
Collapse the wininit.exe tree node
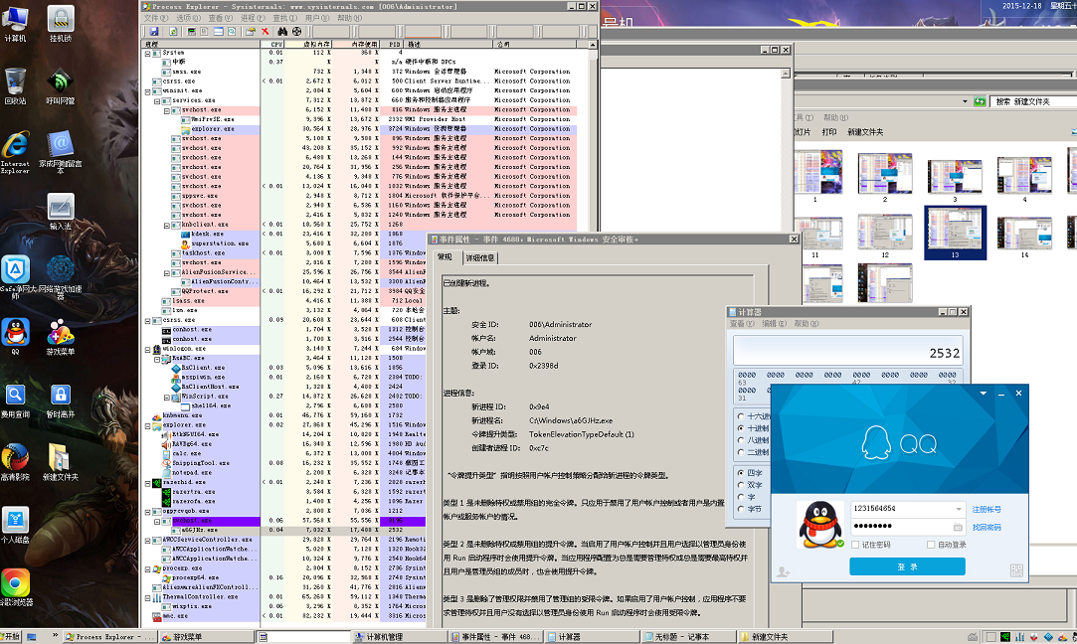(147, 90)
